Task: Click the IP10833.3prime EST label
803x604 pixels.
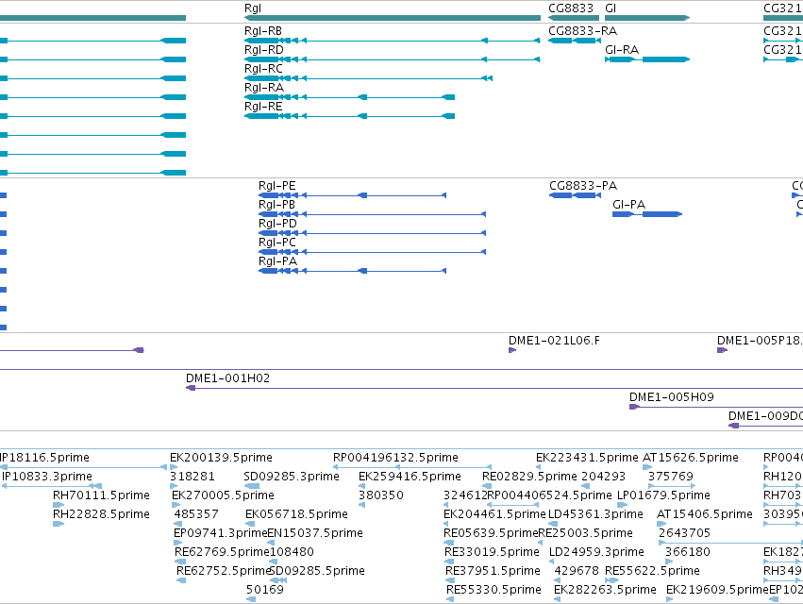Action: point(47,477)
